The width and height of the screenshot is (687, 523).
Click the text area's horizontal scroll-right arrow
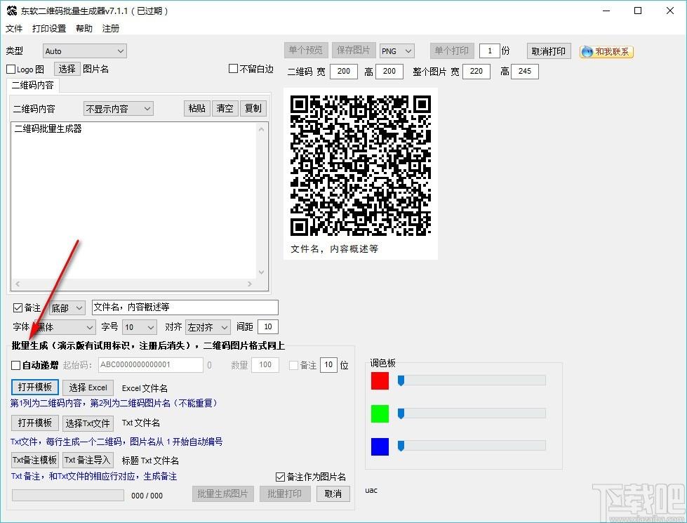(250, 284)
